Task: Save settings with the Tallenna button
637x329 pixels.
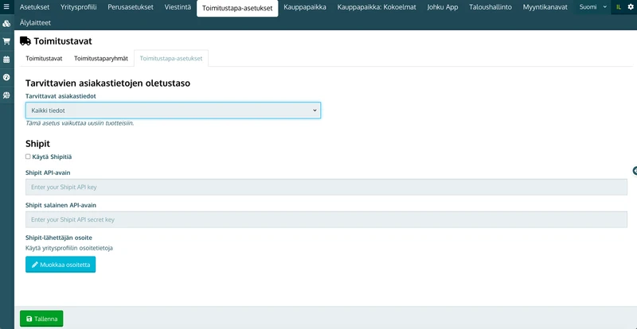Action: click(41, 319)
